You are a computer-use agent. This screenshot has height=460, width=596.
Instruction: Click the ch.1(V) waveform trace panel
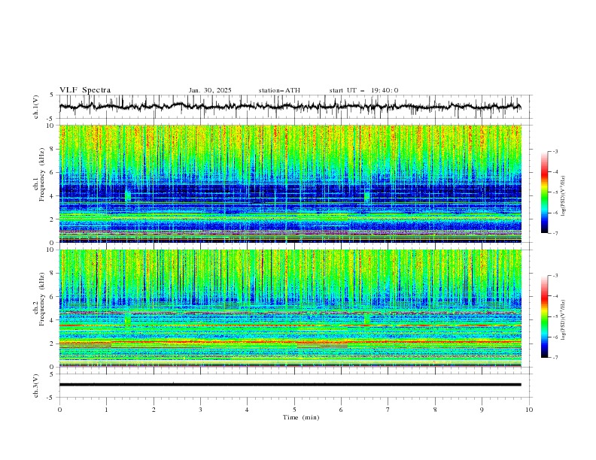(295, 107)
